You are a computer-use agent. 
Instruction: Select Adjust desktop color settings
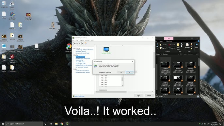(x=83, y=58)
